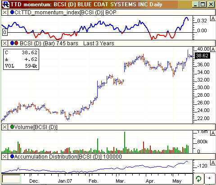
Task: Click the 0 zero-line marker box
Action: pyautogui.click(x=5, y=32)
